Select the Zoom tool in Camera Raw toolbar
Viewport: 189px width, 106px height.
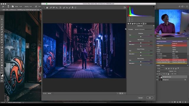(x=44, y=8)
